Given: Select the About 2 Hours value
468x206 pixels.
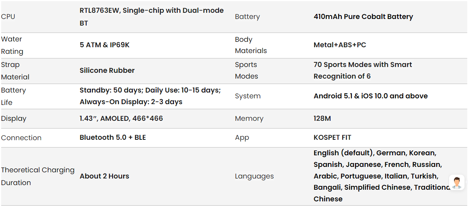Looking at the screenshot, I should (104, 176).
